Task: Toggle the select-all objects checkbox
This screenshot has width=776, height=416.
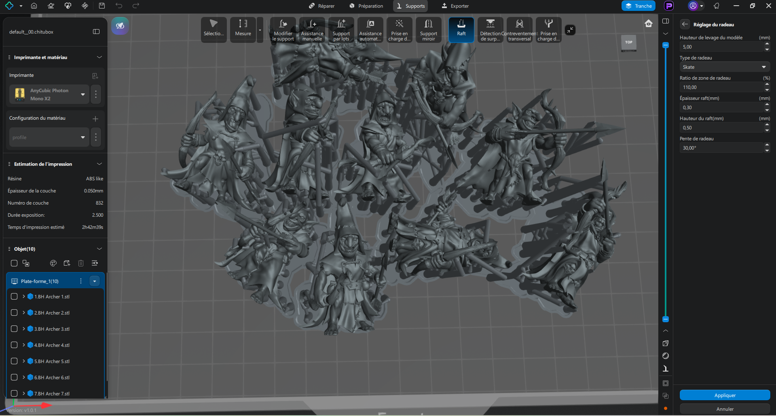Action: coord(14,263)
